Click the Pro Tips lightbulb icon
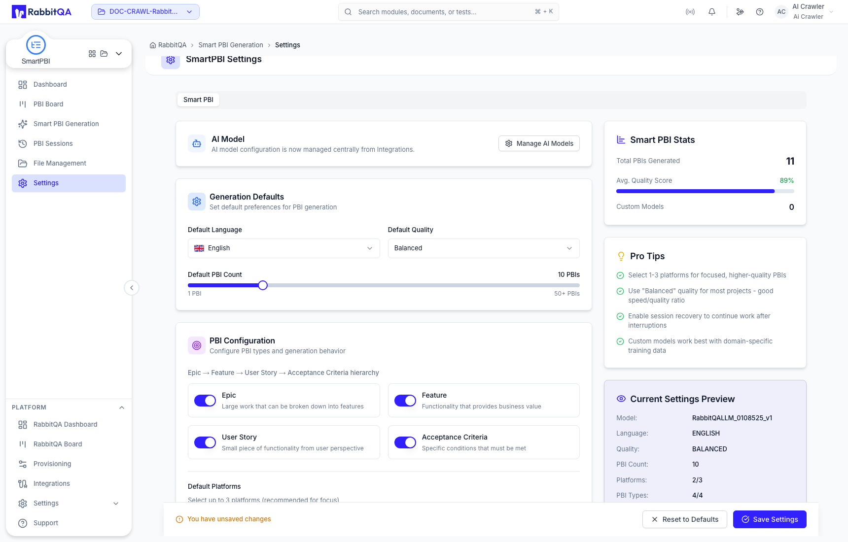Viewport: 848px width, 542px height. 621,256
